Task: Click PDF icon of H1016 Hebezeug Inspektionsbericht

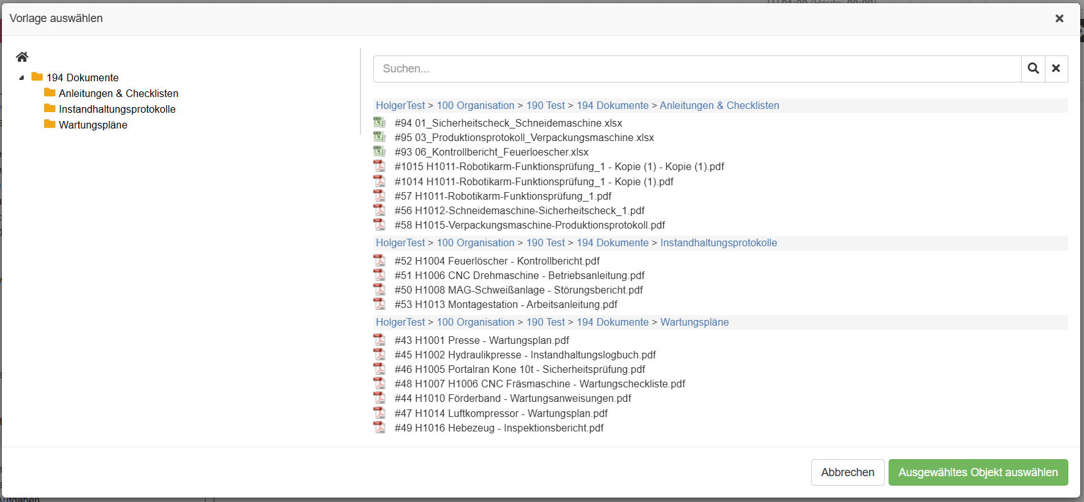Action: click(379, 428)
